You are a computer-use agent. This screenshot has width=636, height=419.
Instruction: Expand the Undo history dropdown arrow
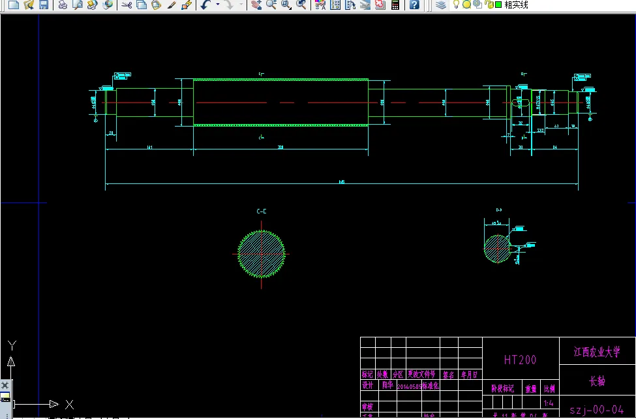pos(218,5)
